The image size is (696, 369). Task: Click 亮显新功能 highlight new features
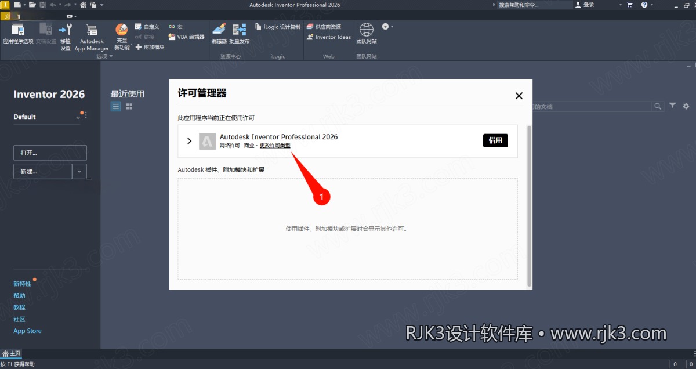(122, 37)
